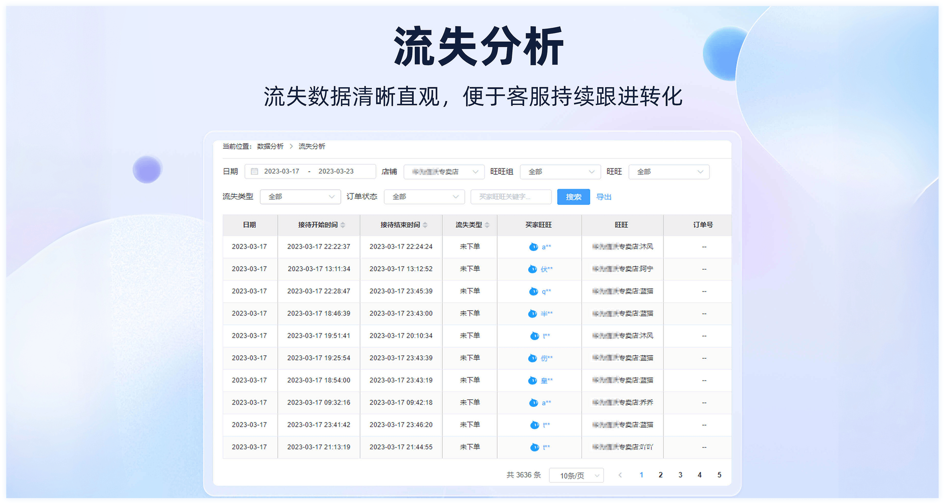The image size is (945, 504).
Task: Open the 流失类型 filter dropdown
Action: [300, 197]
